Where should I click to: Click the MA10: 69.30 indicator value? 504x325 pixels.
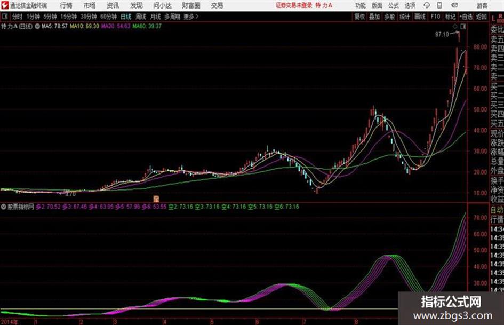click(85, 26)
